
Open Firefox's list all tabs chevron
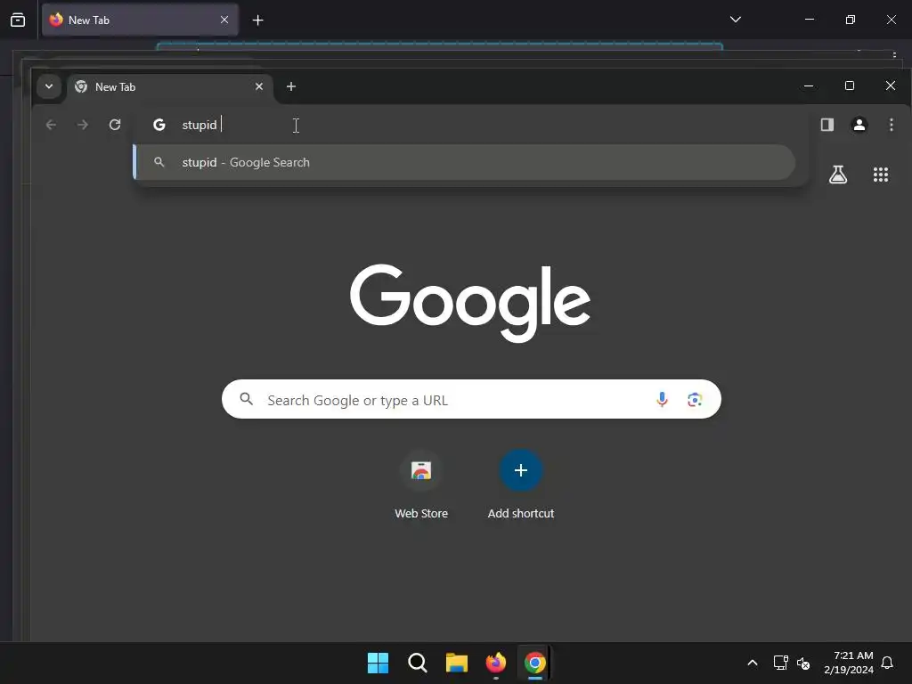[735, 20]
